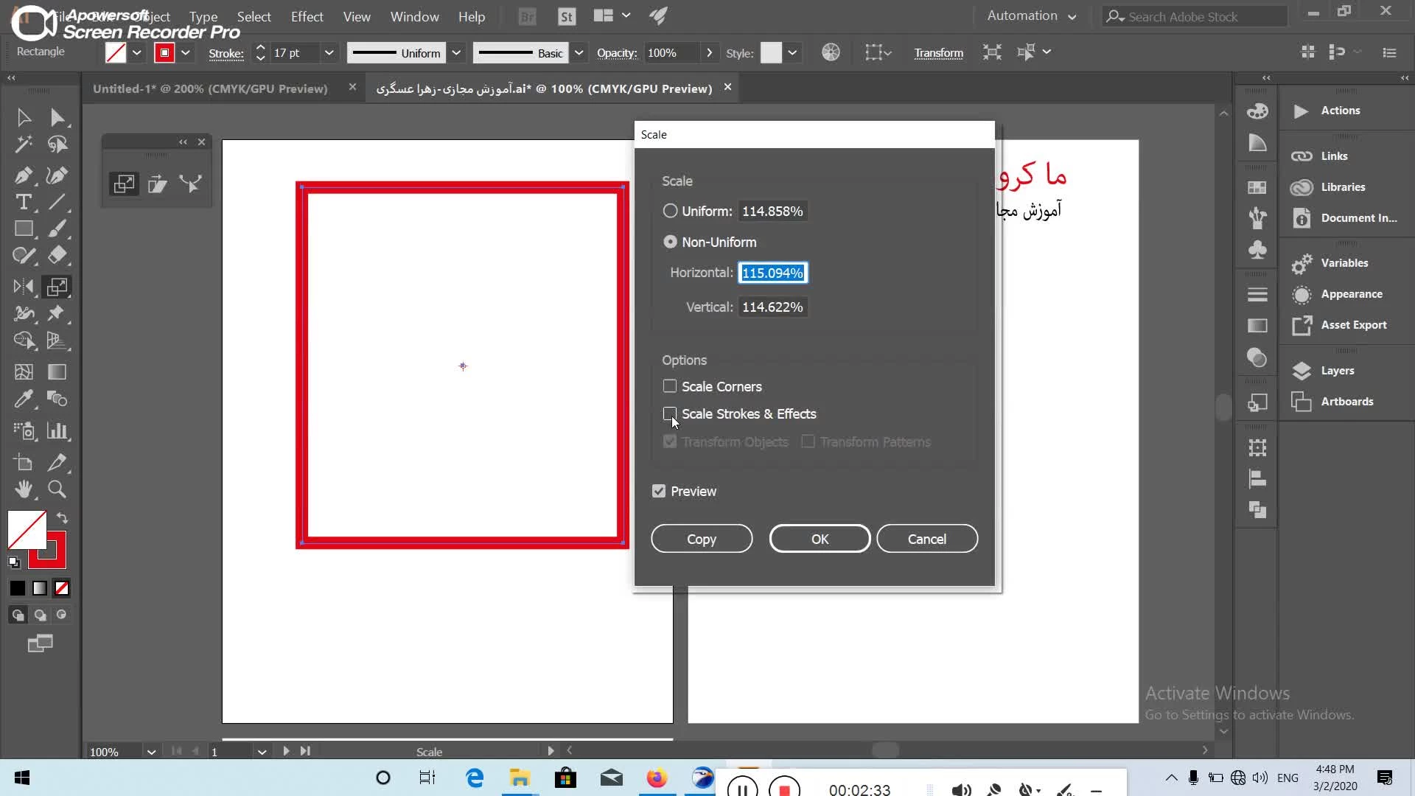Select the Hand tool
The height and width of the screenshot is (796, 1415).
click(23, 489)
